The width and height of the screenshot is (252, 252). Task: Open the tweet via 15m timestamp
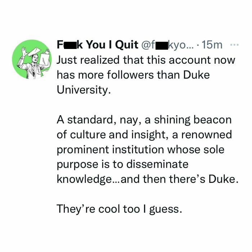pyautogui.click(x=212, y=45)
